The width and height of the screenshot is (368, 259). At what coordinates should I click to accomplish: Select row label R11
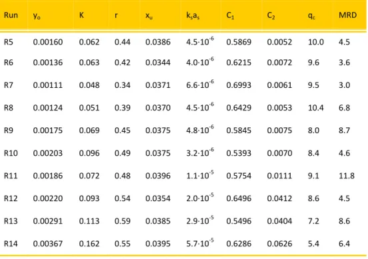(x=11, y=176)
